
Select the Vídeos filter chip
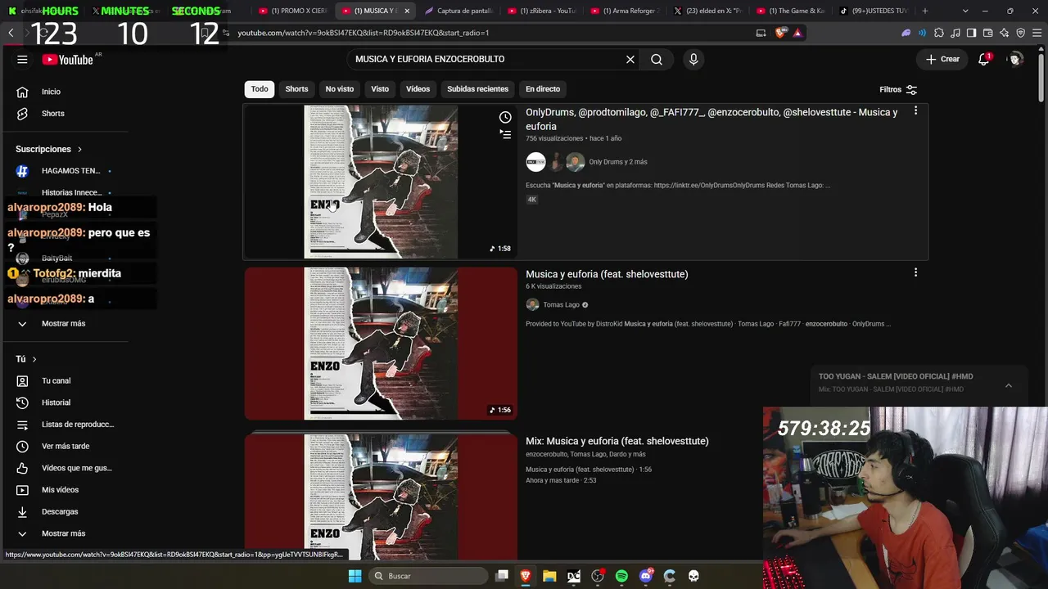(418, 89)
